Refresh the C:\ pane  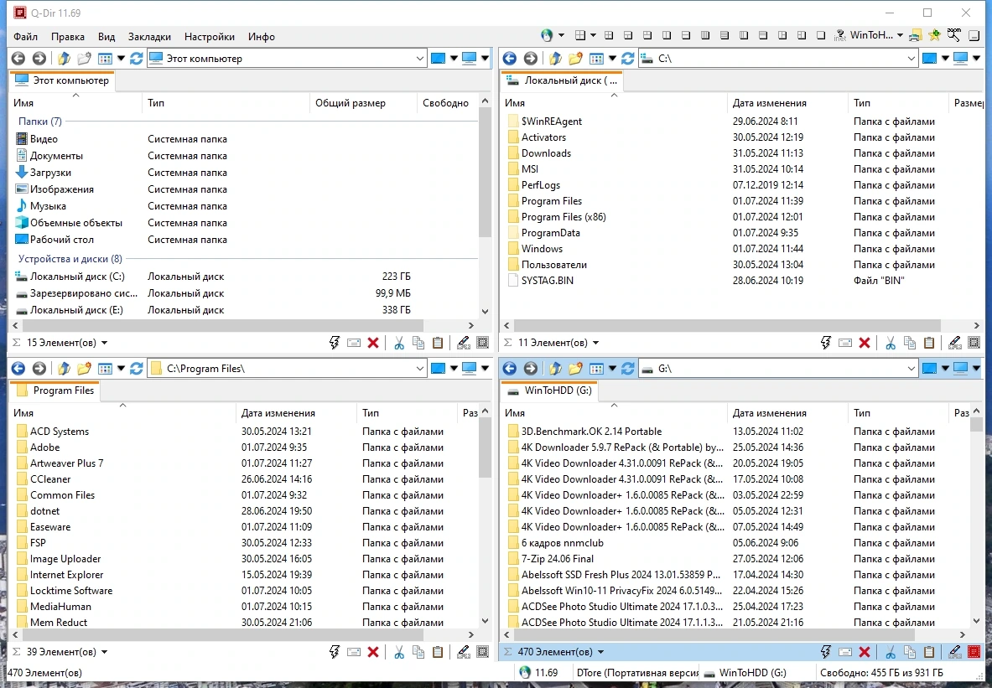point(627,58)
